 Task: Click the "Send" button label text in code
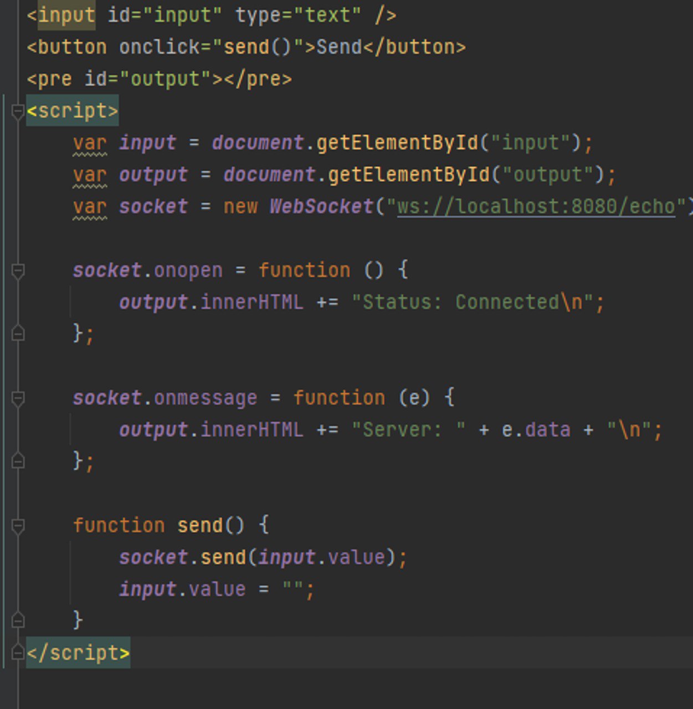pos(339,47)
